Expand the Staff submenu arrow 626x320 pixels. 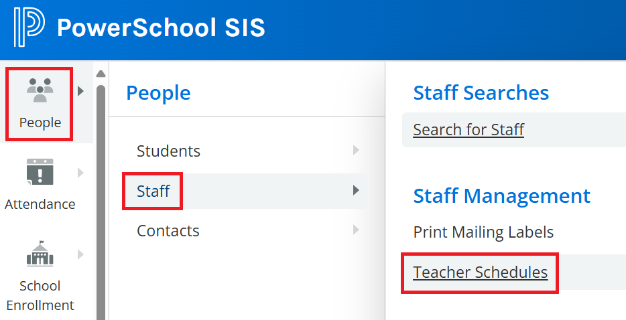tap(356, 191)
